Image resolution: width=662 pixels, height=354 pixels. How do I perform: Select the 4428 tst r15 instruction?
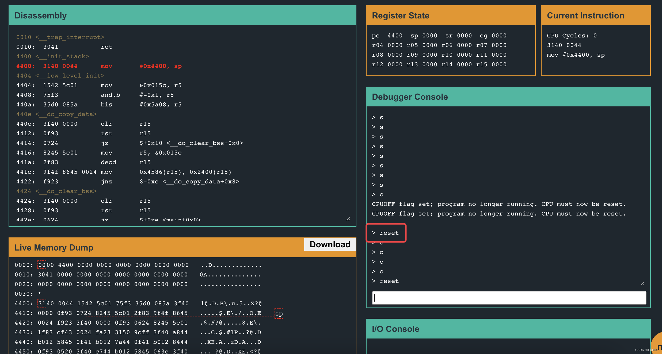tap(83, 210)
